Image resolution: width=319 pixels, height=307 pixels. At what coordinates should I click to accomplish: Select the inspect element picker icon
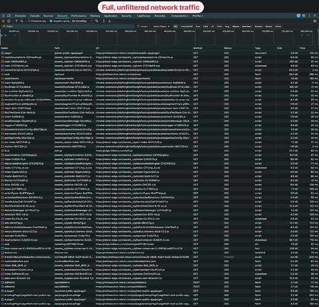click(x=4, y=16)
